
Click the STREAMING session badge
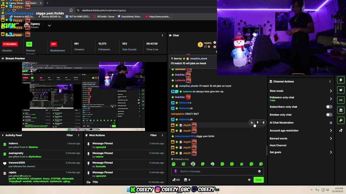[x=10, y=44]
